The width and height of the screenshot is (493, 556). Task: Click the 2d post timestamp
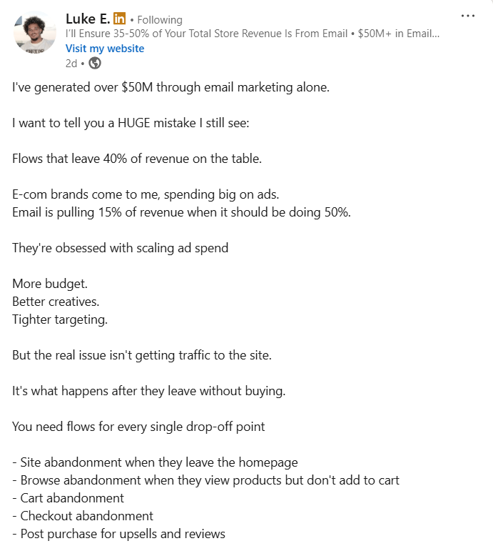71,63
